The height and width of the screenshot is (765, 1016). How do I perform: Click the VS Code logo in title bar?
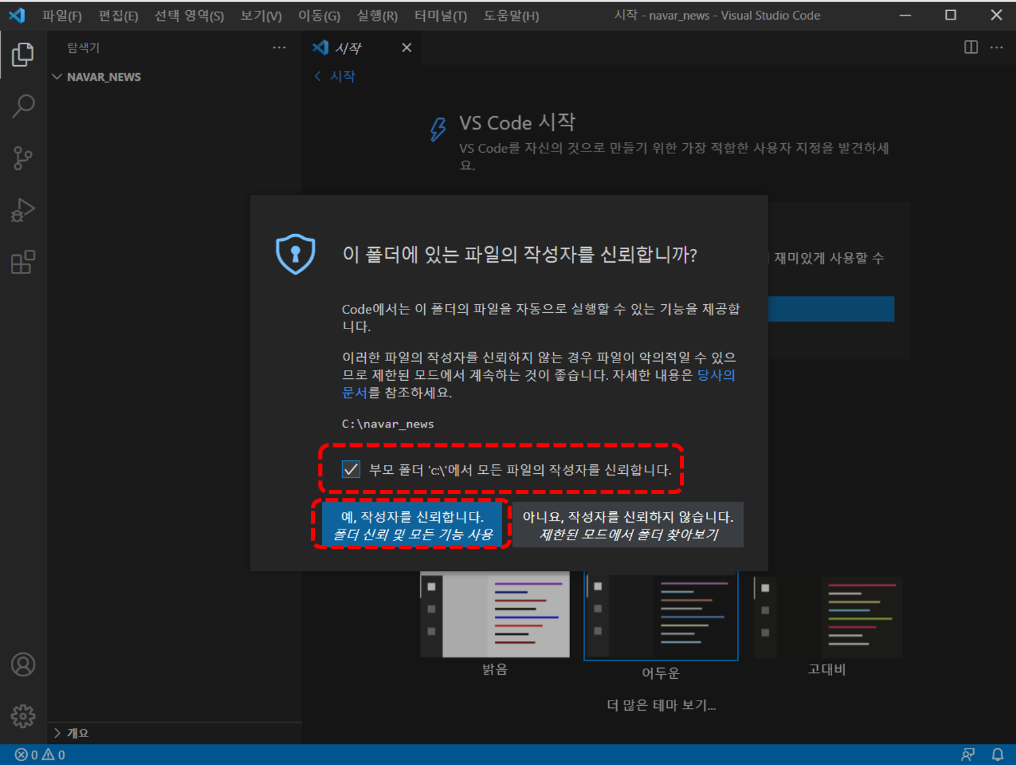click(x=17, y=15)
